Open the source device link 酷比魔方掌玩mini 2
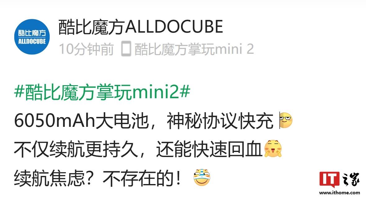Viewport: 366px width, 203px height. tap(194, 49)
